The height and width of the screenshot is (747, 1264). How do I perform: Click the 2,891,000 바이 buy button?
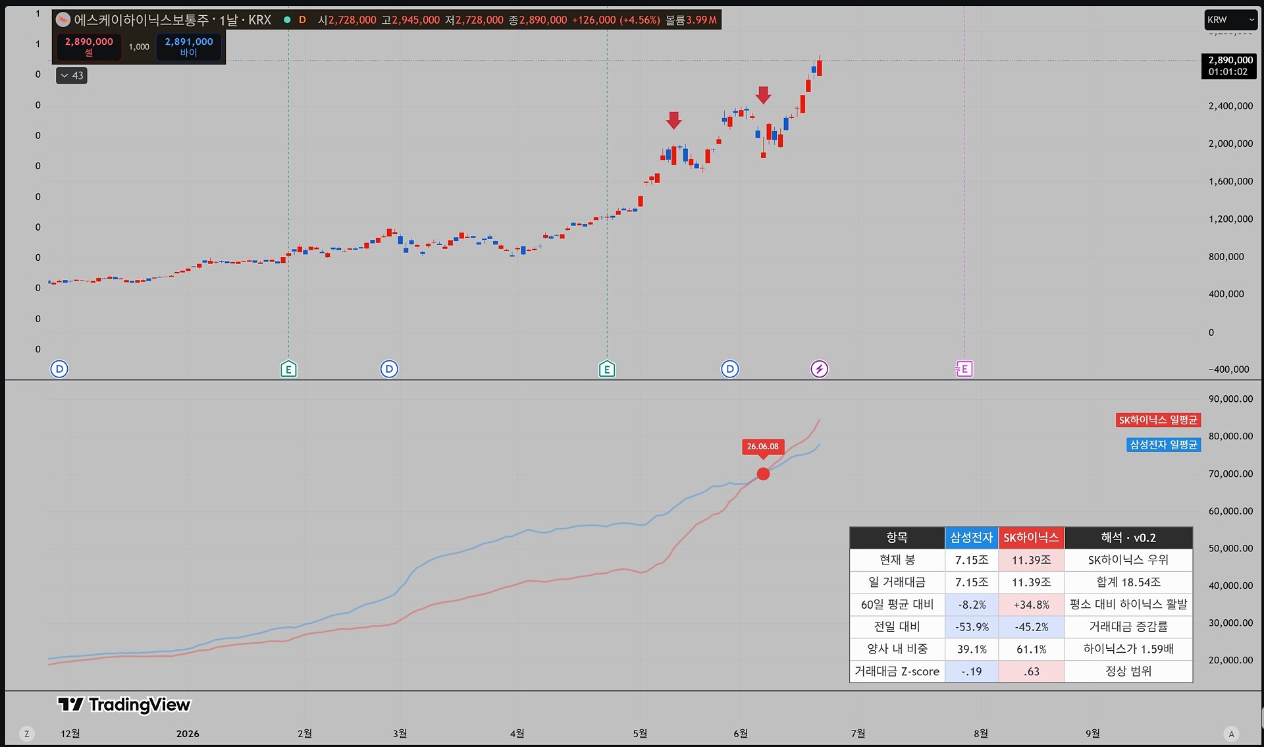click(189, 47)
